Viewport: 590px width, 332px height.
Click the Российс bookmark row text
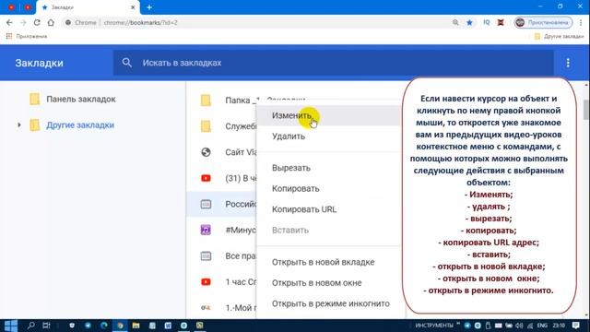point(241,204)
